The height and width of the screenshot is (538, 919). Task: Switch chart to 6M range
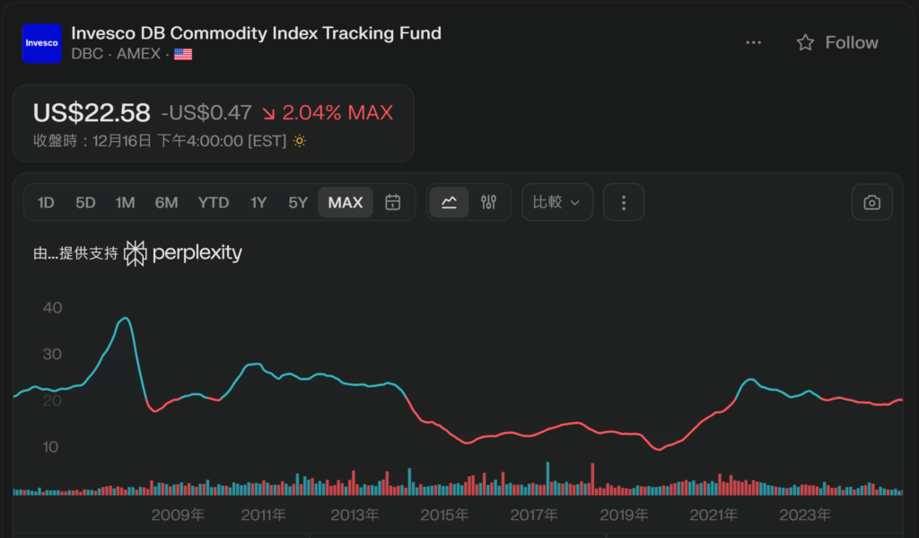[166, 202]
